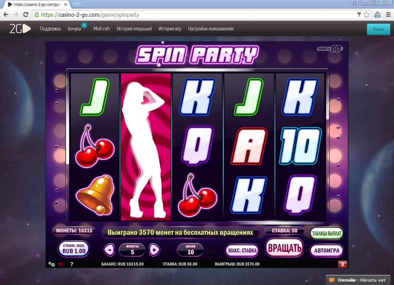Increase coins with the plus button
Viewport: 394px width, 285px height.
tap(154, 250)
